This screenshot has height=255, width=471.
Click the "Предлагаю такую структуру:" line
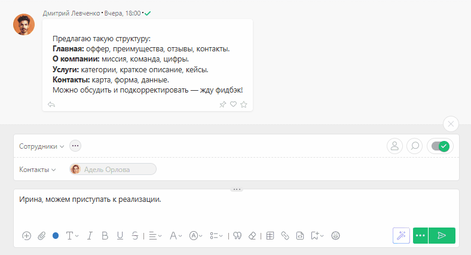tap(102, 39)
